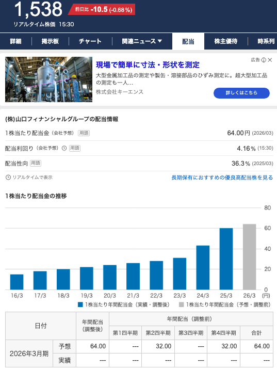Viewport: 277px width, 370px height.
Task: Expand the 関連ニュース dropdown arrow
Action: click(x=160, y=41)
